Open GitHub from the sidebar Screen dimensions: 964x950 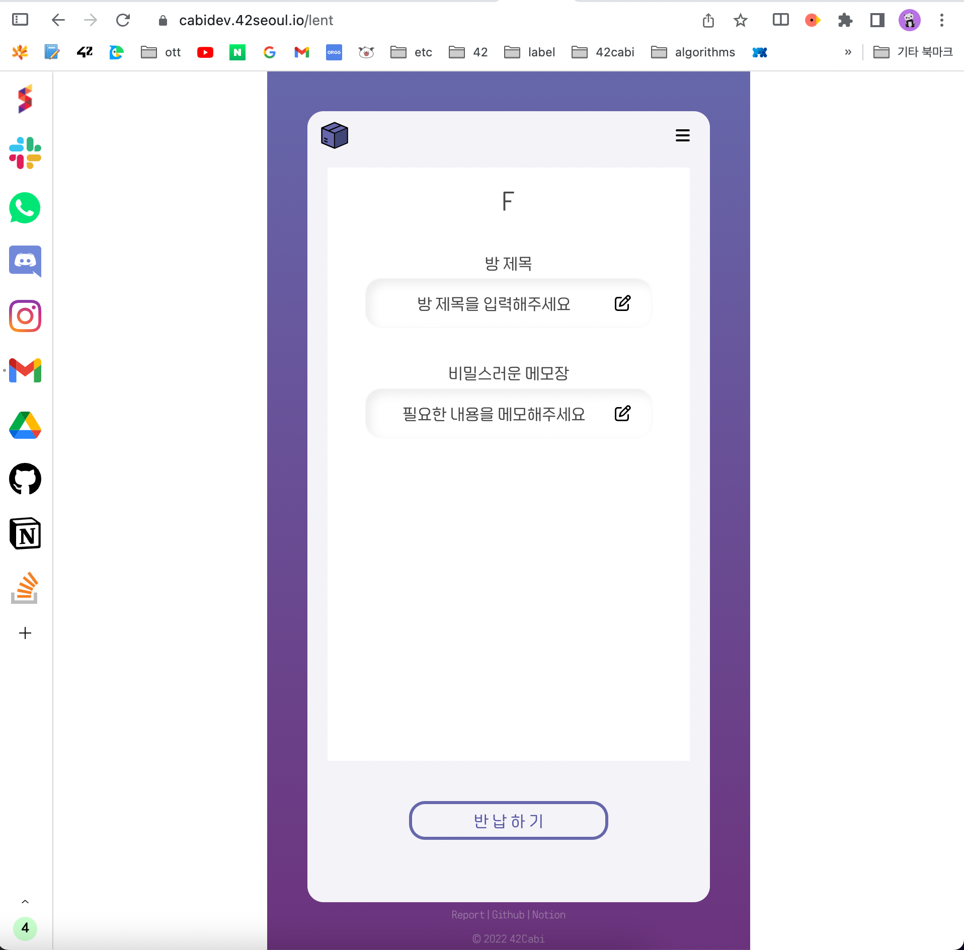(24, 480)
